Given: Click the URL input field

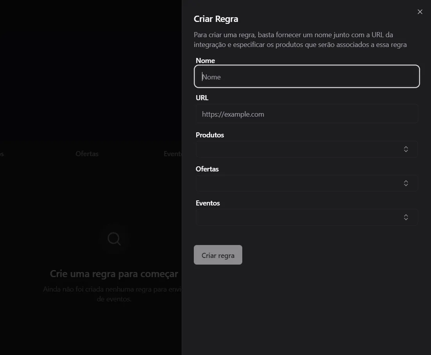Looking at the screenshot, I should (x=307, y=114).
